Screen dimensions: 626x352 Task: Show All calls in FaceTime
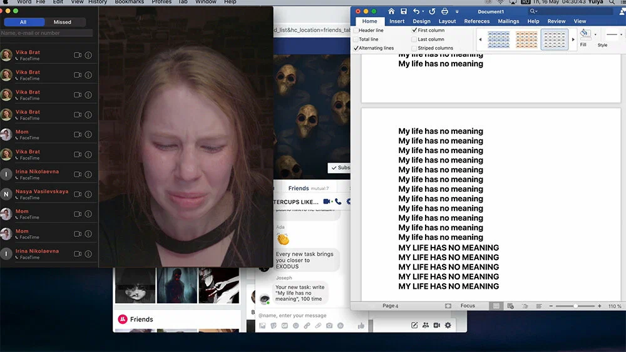(x=24, y=22)
